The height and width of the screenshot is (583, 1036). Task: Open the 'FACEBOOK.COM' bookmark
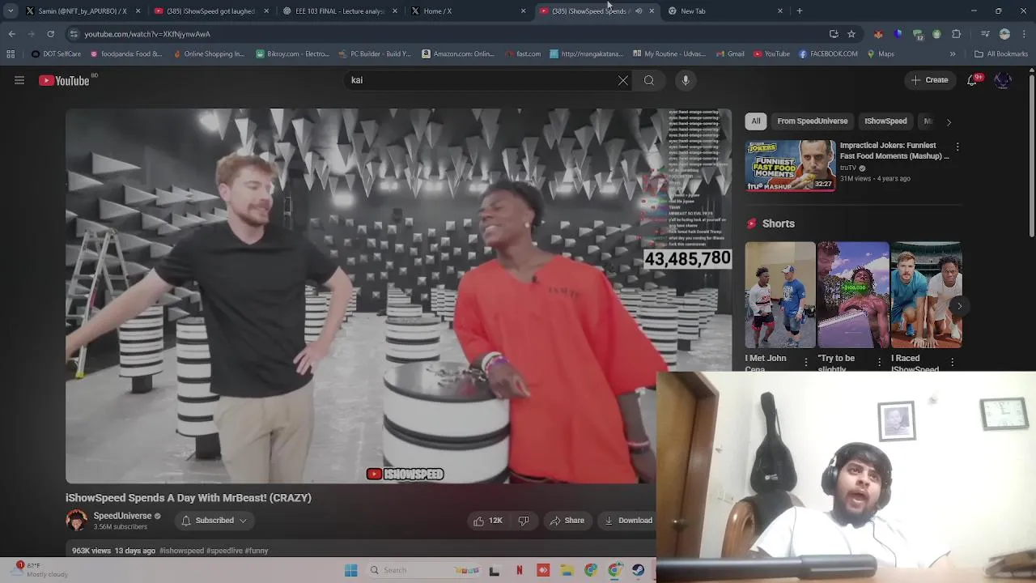pos(828,54)
